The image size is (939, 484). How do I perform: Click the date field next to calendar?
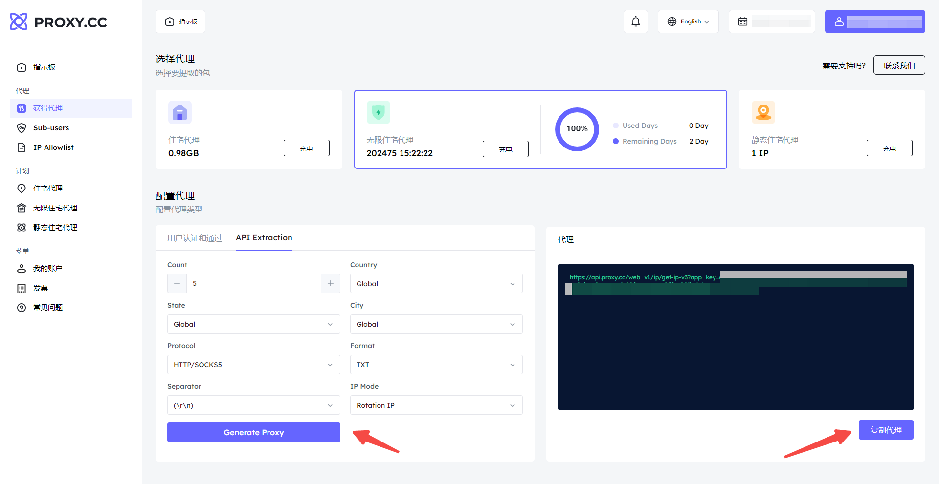[x=782, y=21]
